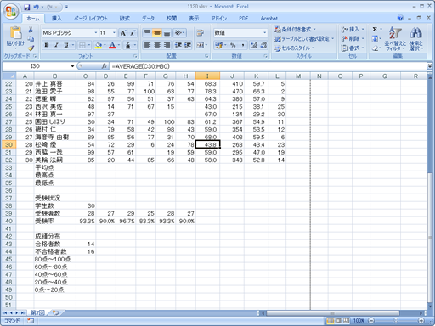Viewport: 435px width, 326px height.
Task: Click the Find and Select binoculars icon
Action: click(x=415, y=39)
